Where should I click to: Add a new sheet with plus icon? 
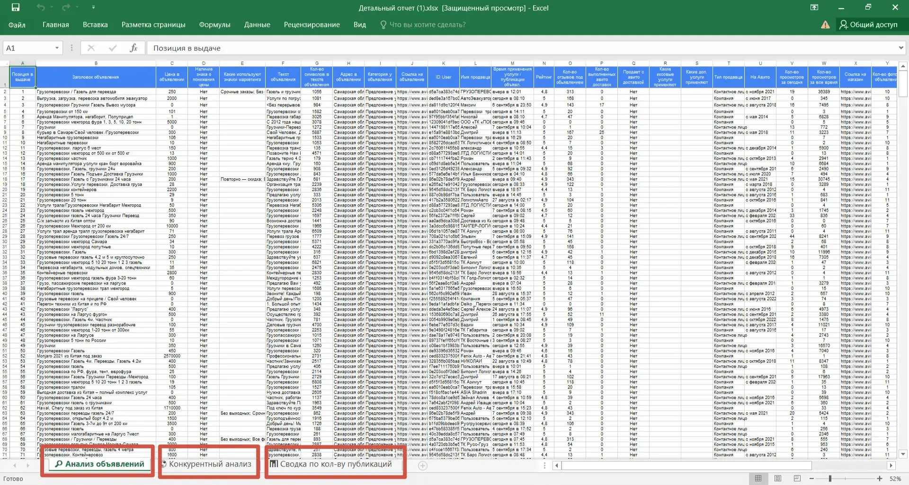[x=423, y=466]
